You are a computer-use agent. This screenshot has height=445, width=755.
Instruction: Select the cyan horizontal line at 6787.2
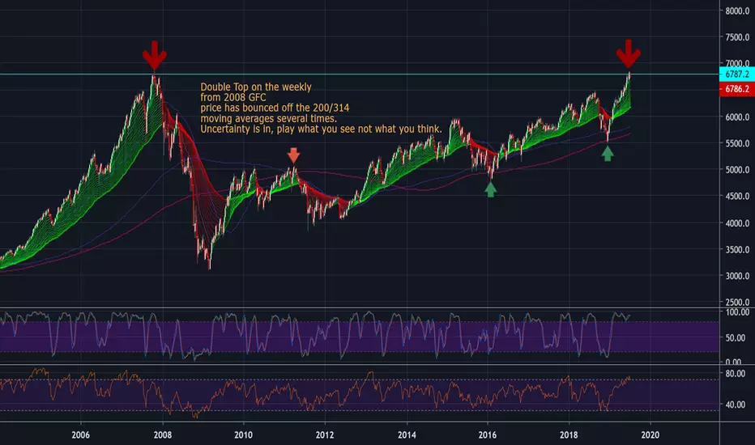(x=359, y=74)
